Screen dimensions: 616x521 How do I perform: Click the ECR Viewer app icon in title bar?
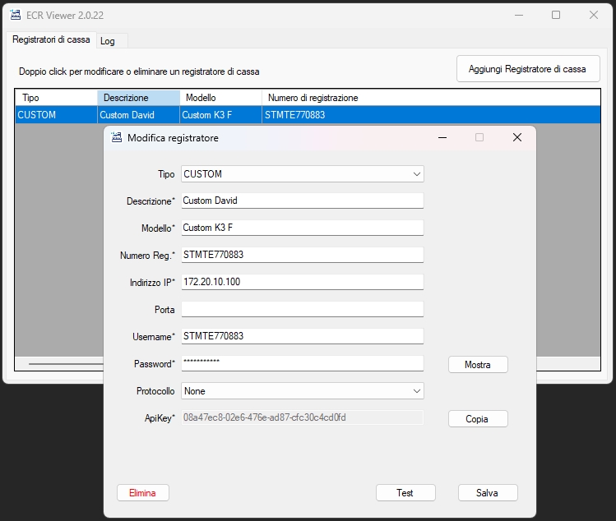15,15
